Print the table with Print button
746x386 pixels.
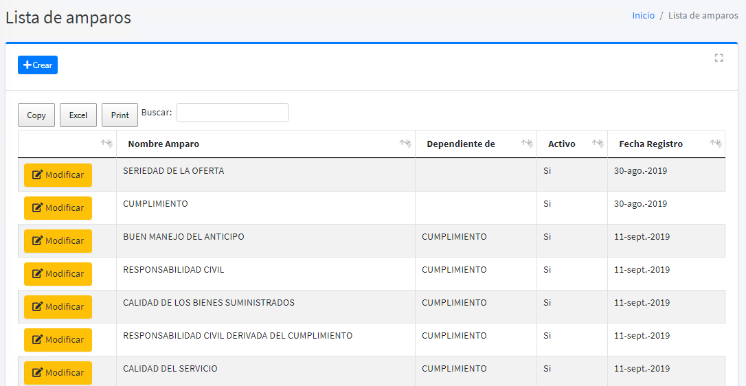120,115
